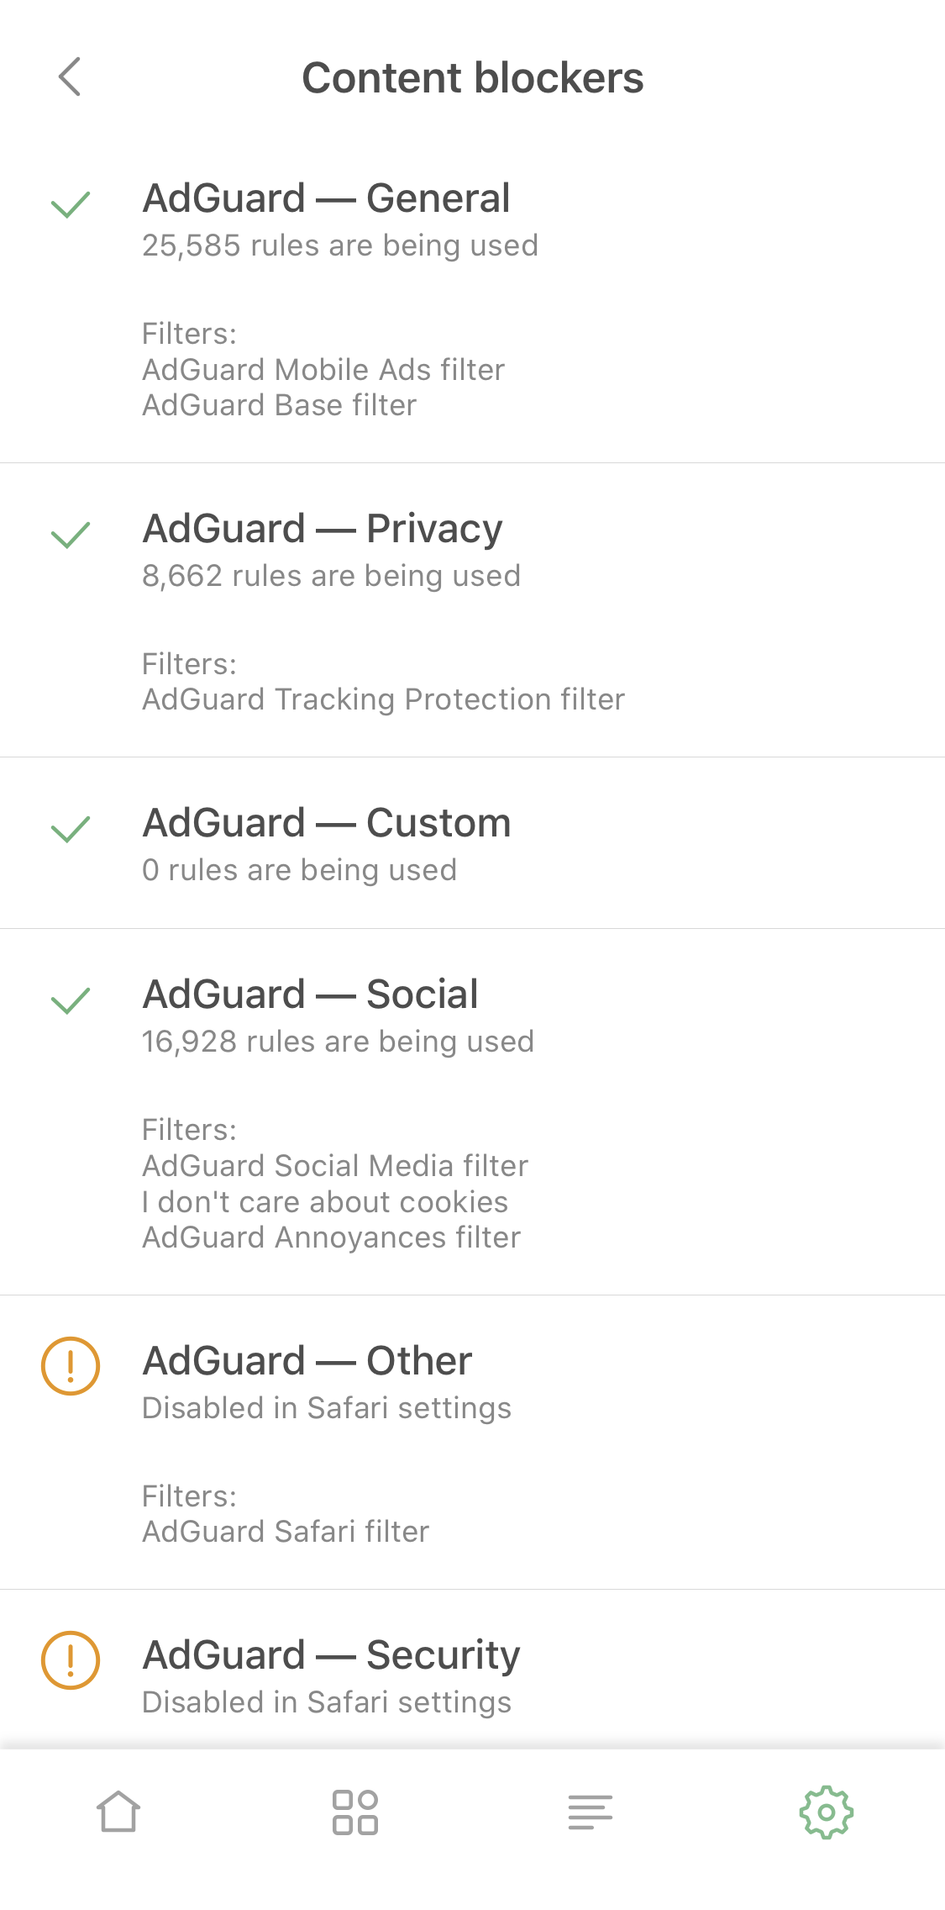Tap the warning icon beside AdGuard — Other

71,1366
